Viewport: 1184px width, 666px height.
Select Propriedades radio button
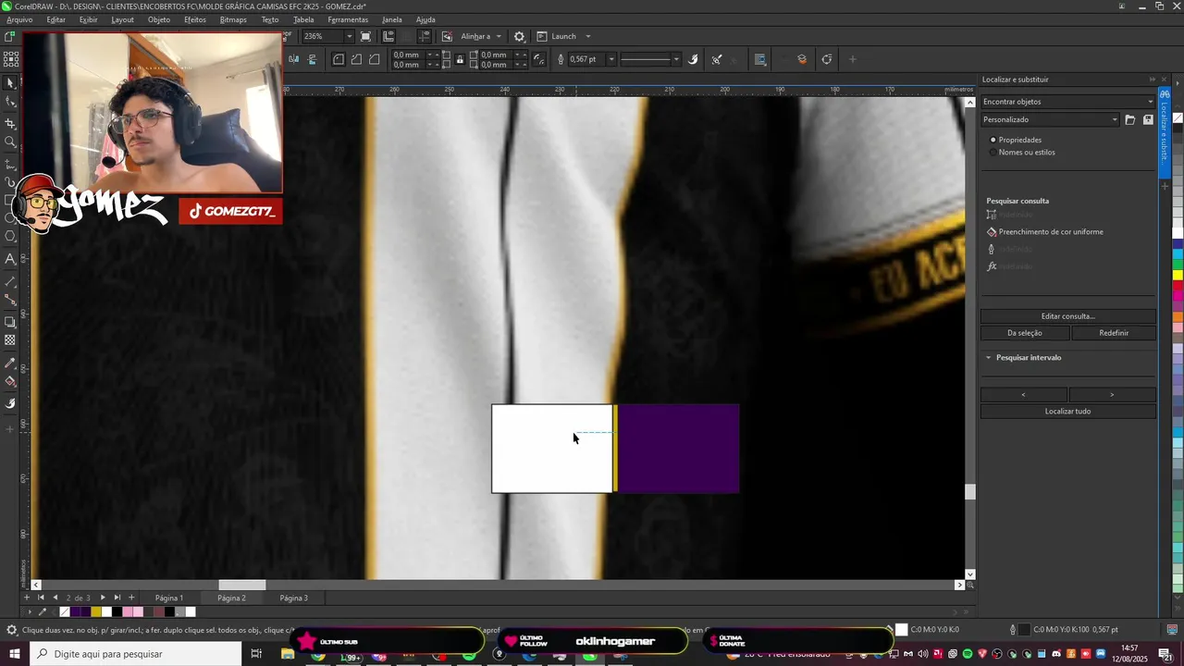(993, 140)
